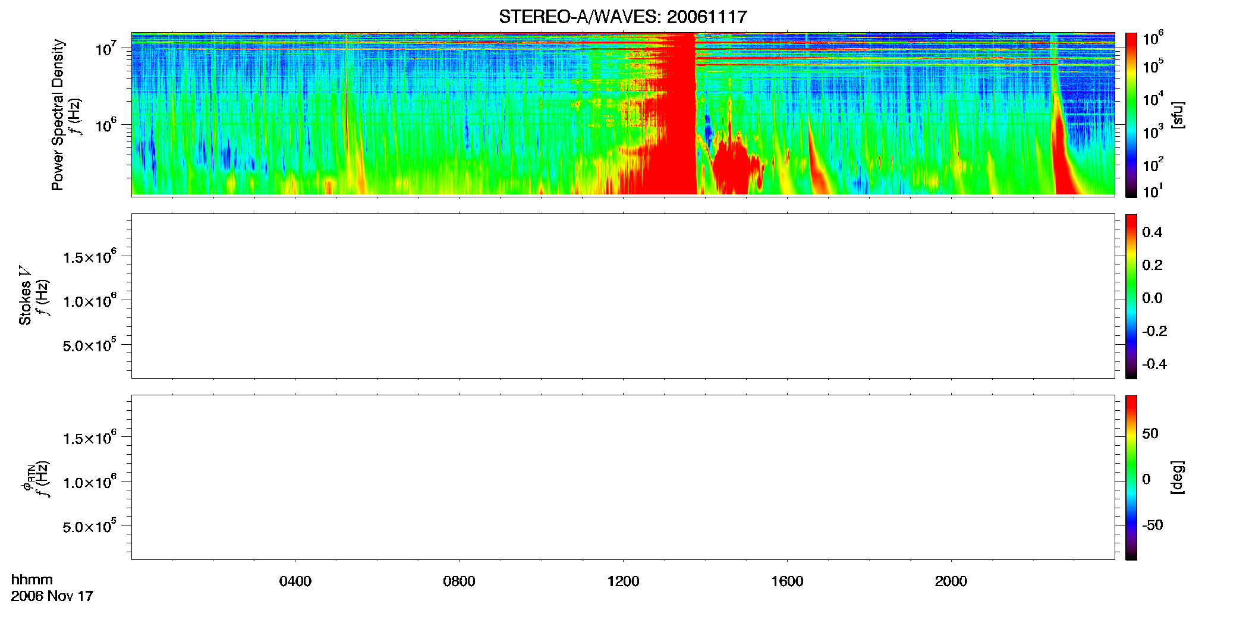
Task: Select the "-0.2" Stokes V color bar value
Action: point(1154,331)
